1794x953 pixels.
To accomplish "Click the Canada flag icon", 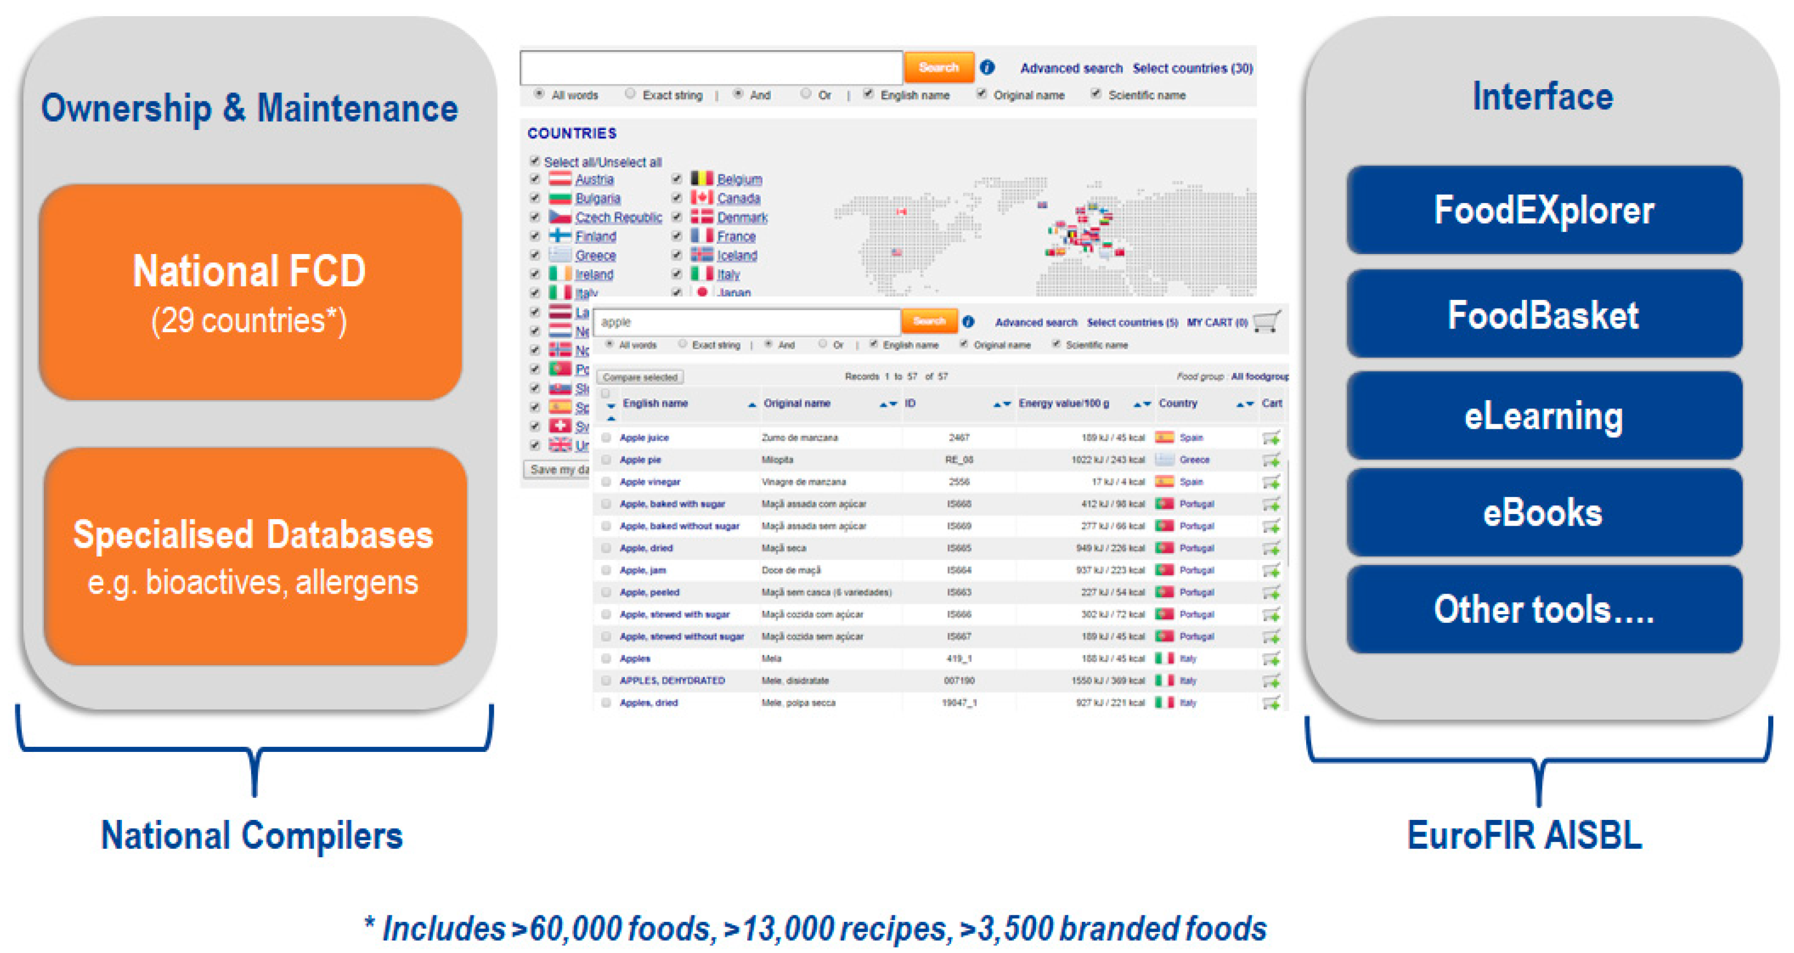I will (702, 198).
